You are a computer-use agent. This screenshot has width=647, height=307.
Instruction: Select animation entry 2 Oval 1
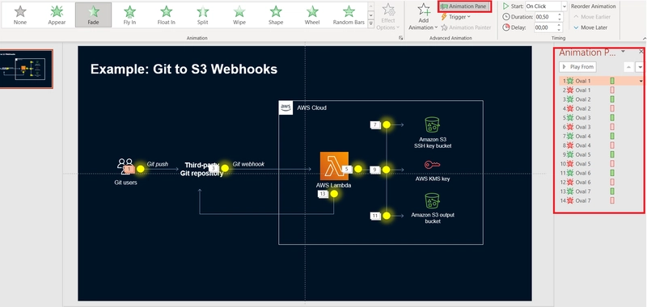pos(601,90)
